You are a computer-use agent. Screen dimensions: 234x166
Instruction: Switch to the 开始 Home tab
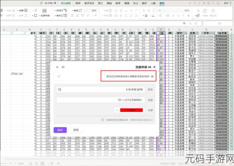point(162,3)
